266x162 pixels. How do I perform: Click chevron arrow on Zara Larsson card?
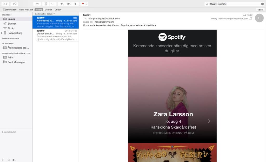coord(209,121)
